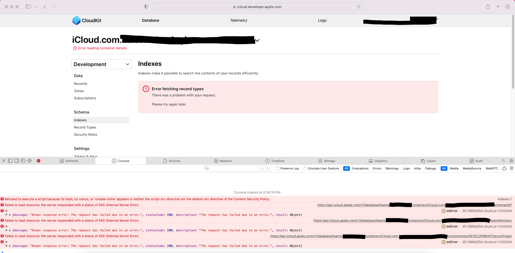This screenshot has width=515, height=253.
Task: Close the Web Inspector panel
Action: 4,161
